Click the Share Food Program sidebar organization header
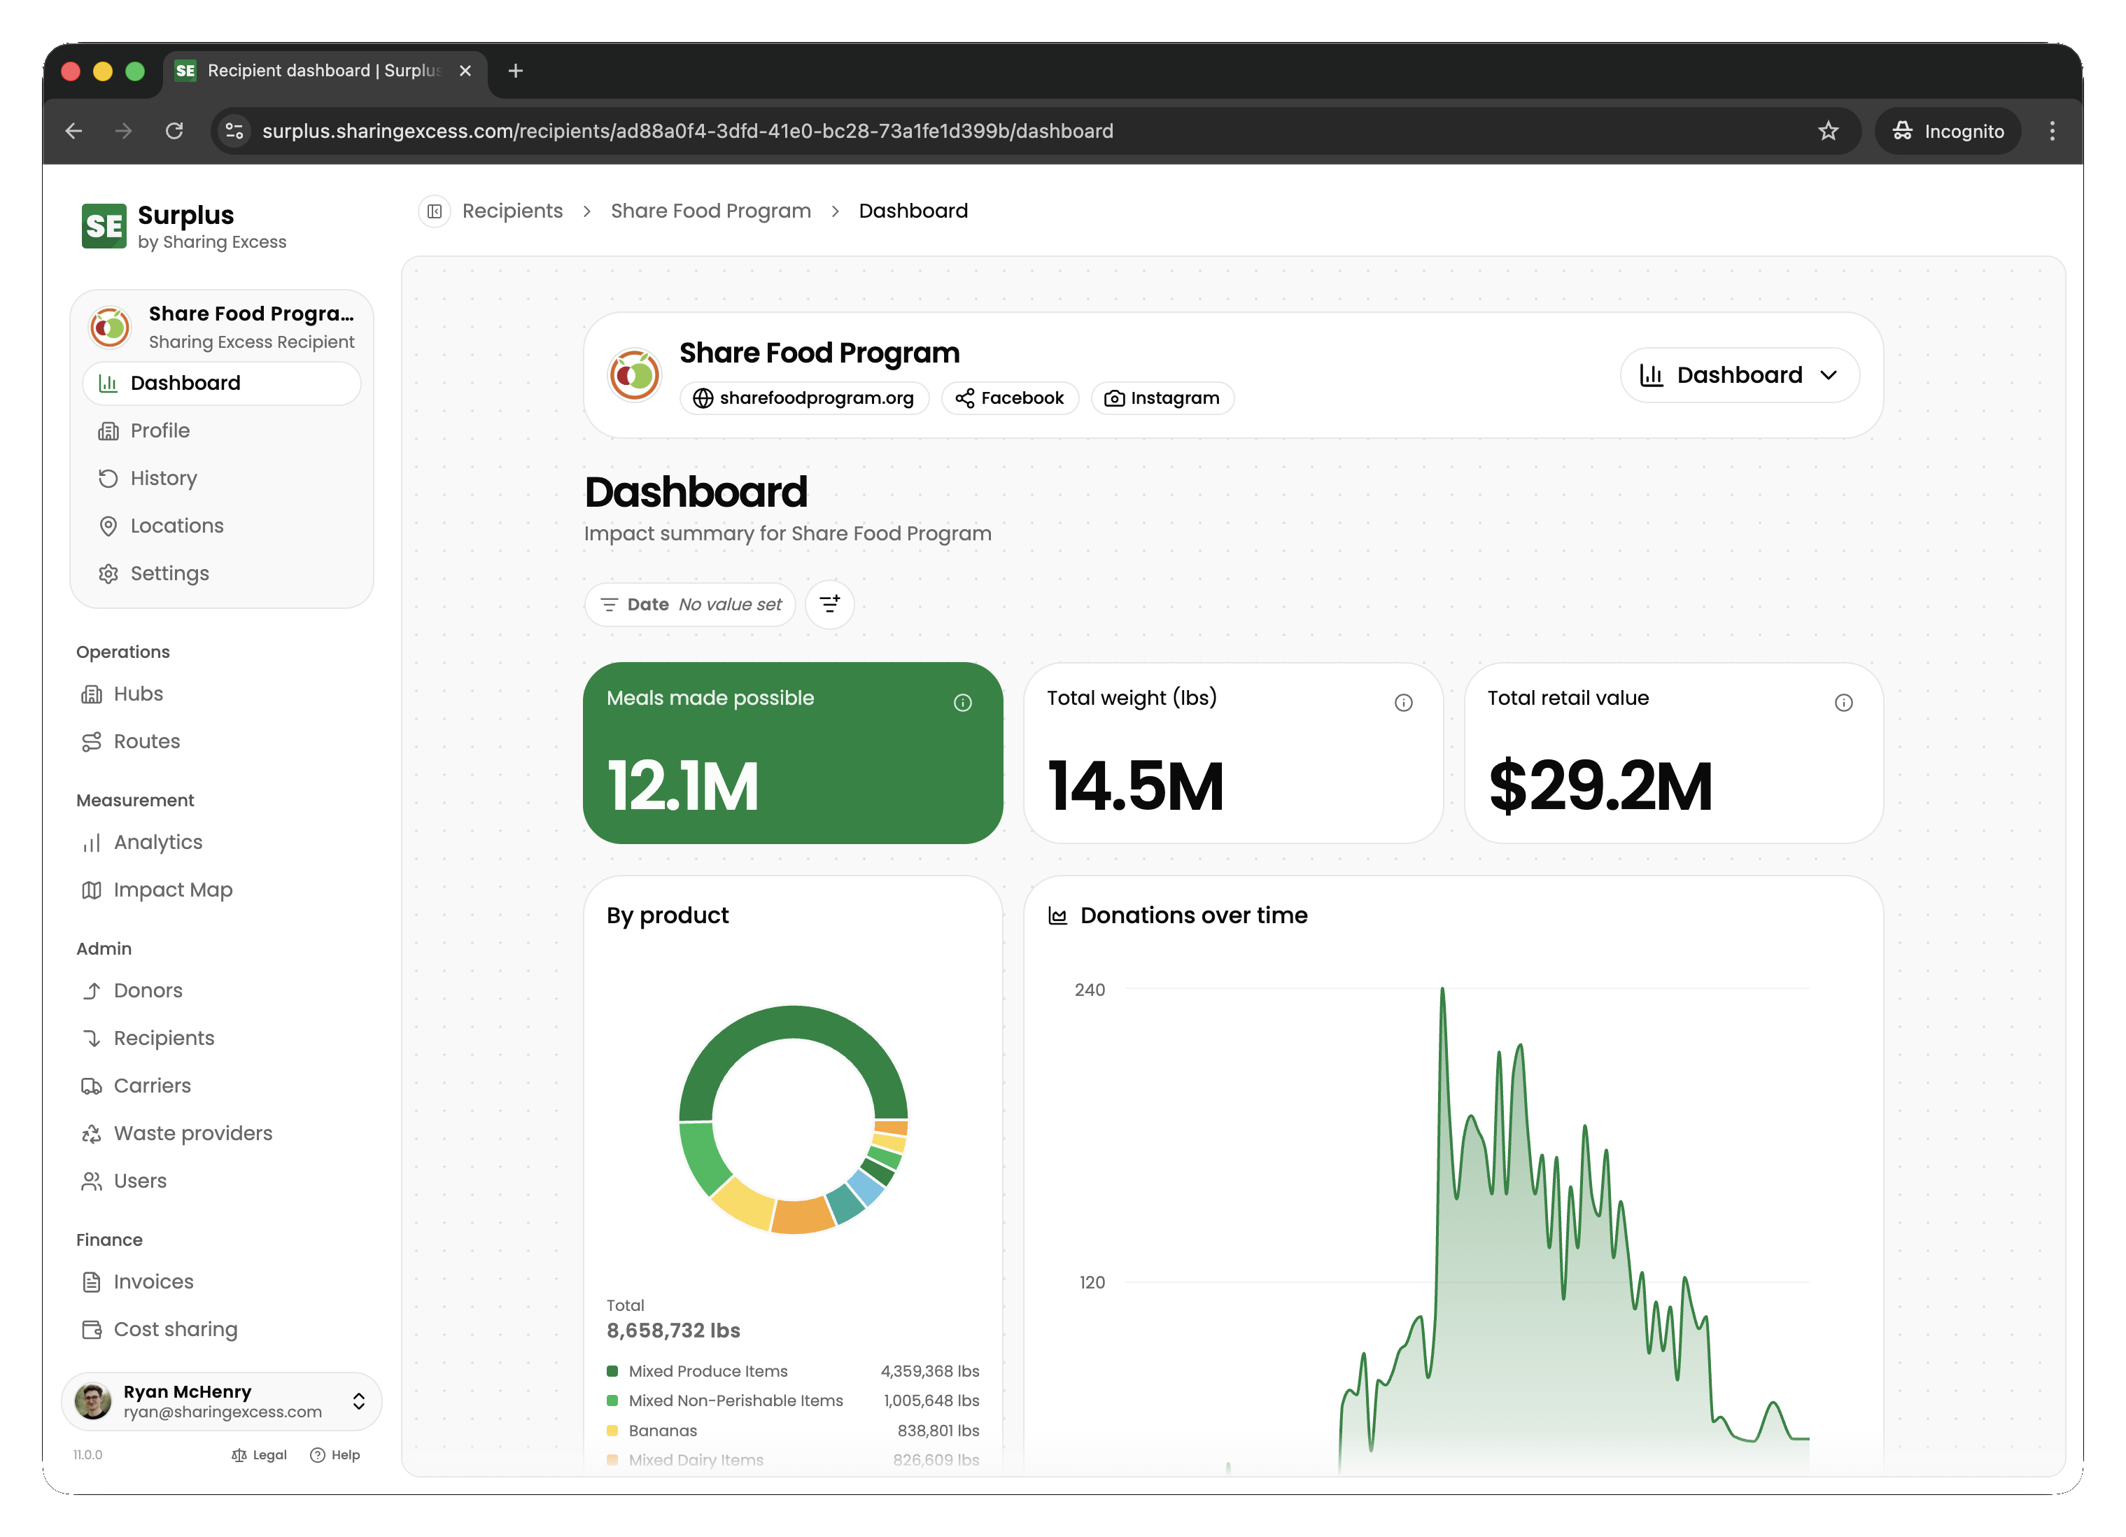Screen dimensions: 2126x1537 pos(221,326)
